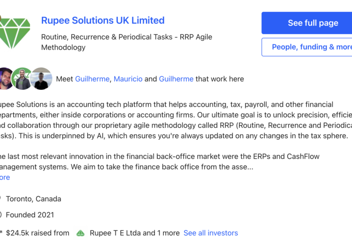Screen dimensions: 352x251
Task: Click the funding arrow icon beside $24.5k
Action: click(x=1, y=233)
